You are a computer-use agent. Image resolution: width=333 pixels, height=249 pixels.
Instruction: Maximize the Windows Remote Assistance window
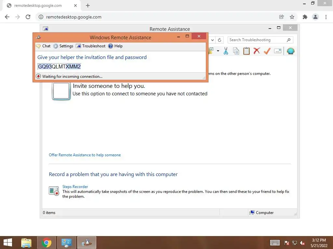point(187,36)
